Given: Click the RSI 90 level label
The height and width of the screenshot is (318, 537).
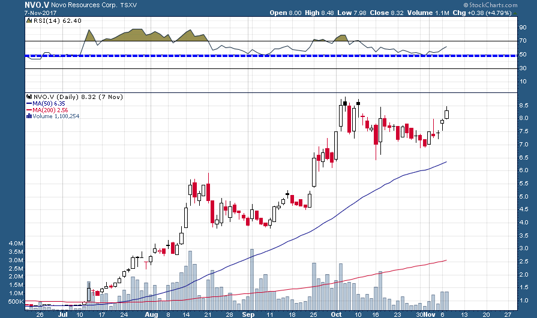Looking at the screenshot, I should (523, 28).
